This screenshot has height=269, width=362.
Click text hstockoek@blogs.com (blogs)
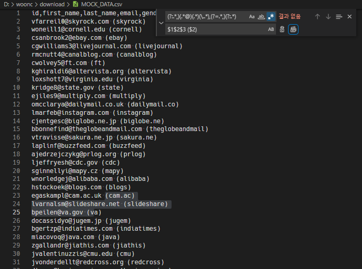pyautogui.click(x=81, y=187)
